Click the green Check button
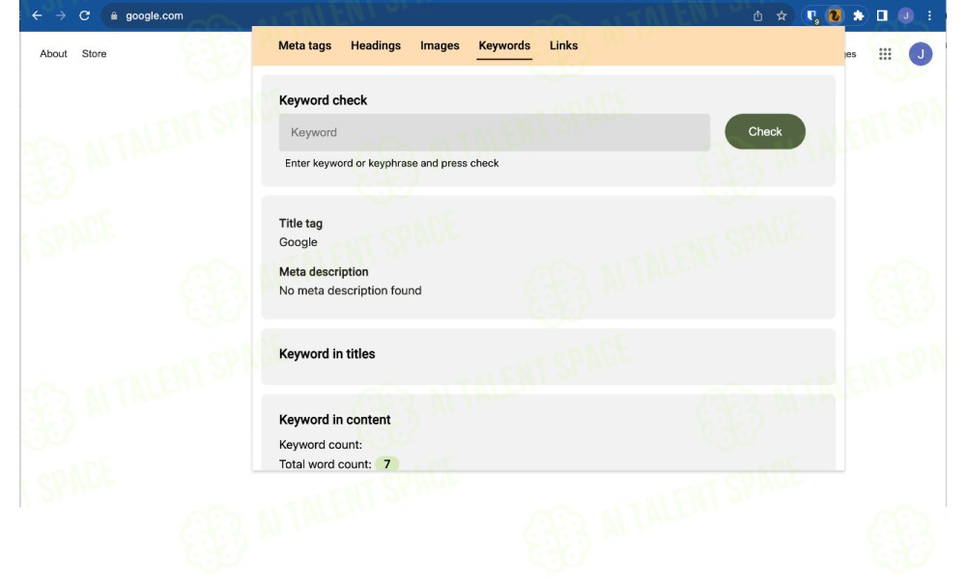 [x=765, y=131]
